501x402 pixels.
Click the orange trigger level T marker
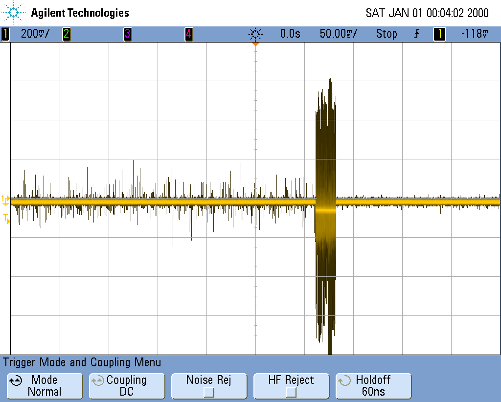5,218
